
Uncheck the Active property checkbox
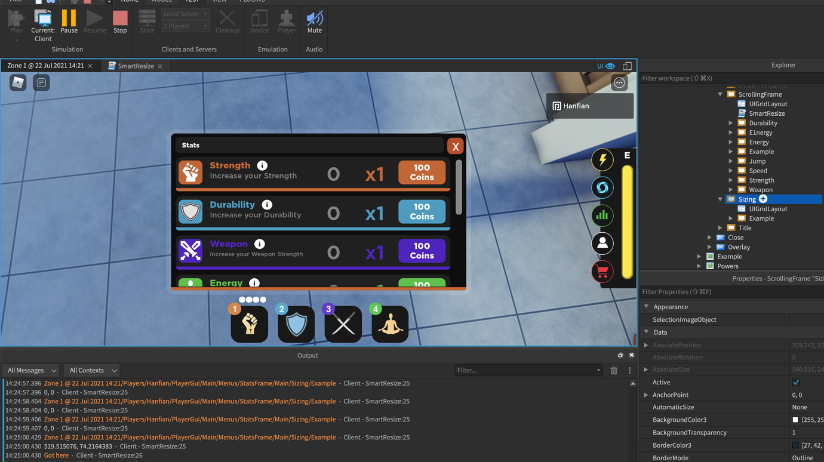coord(795,382)
